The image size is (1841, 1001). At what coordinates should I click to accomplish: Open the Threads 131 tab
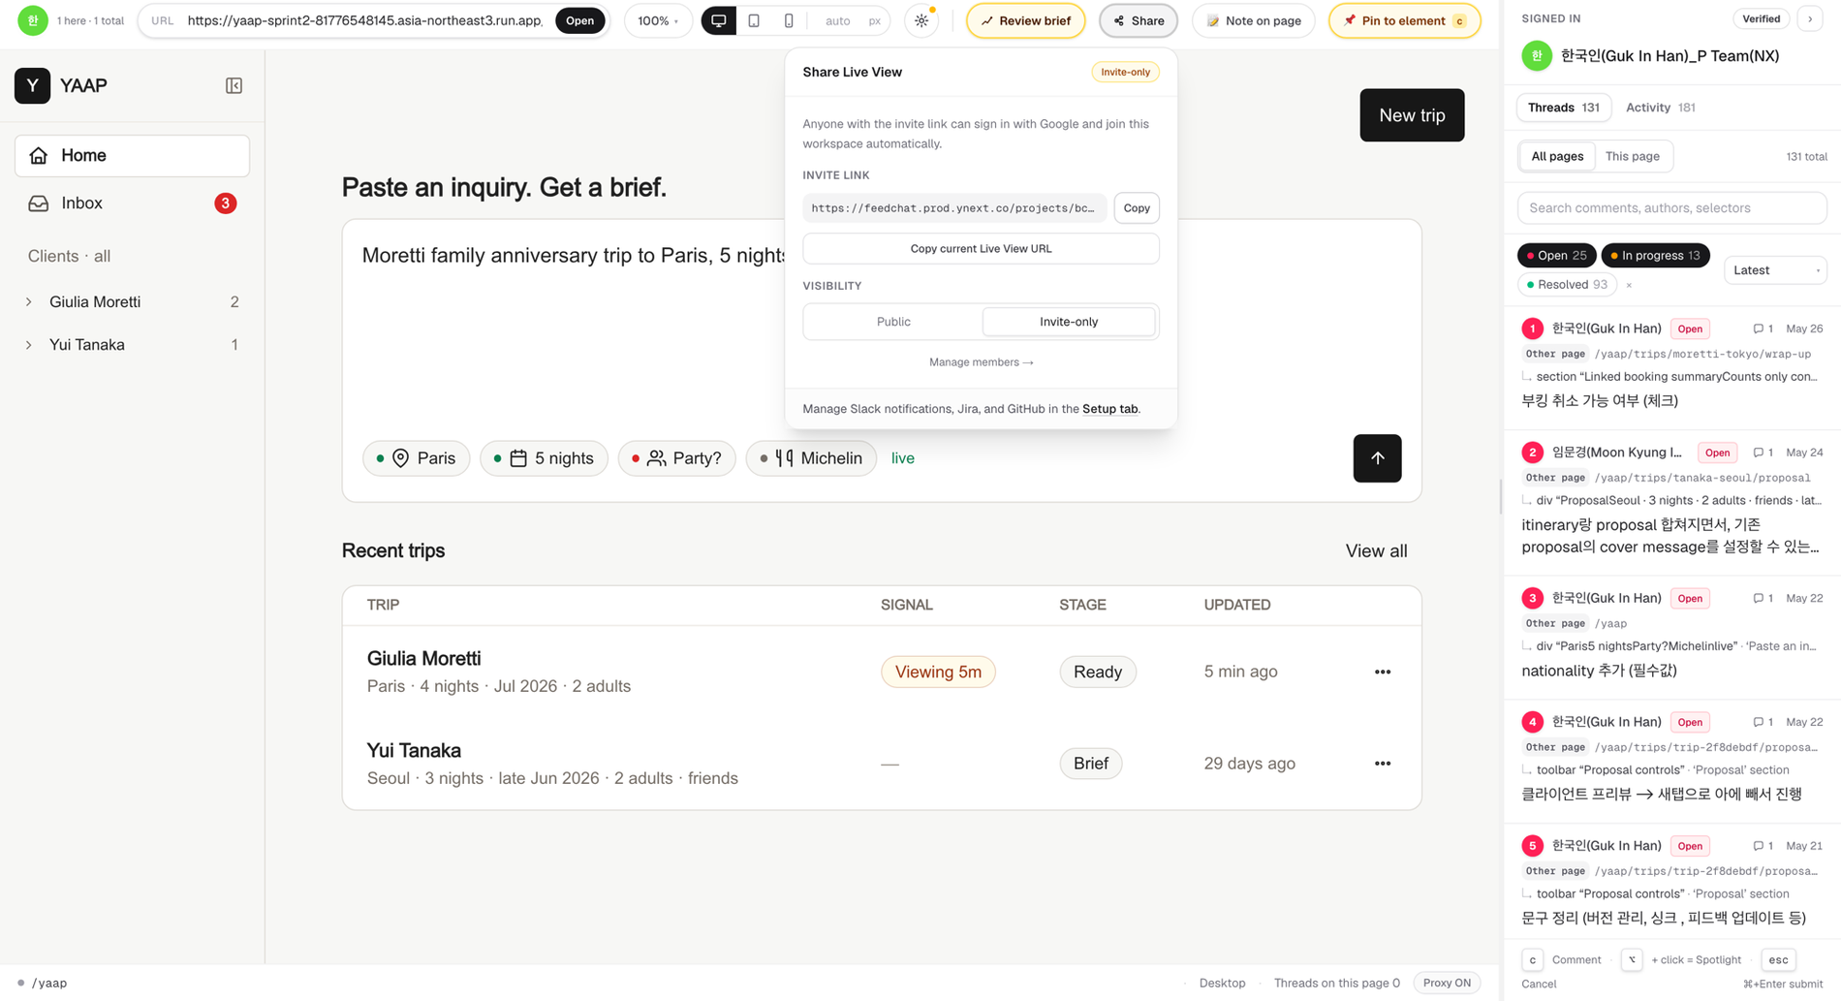[x=1563, y=108]
